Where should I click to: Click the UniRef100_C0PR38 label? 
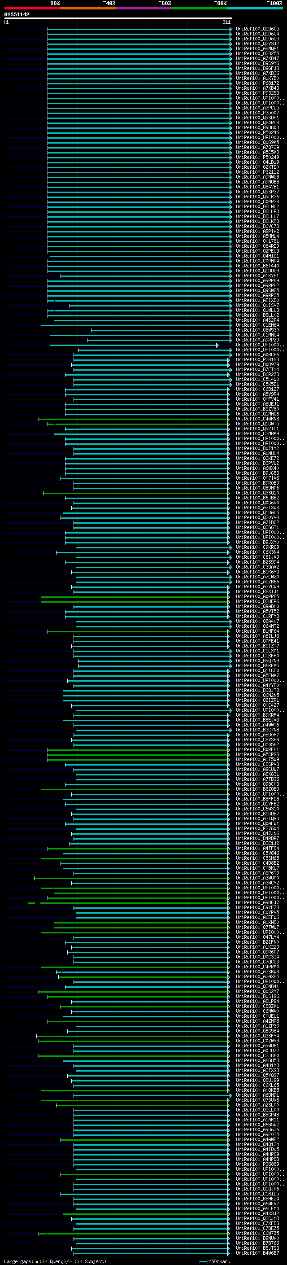257,202
